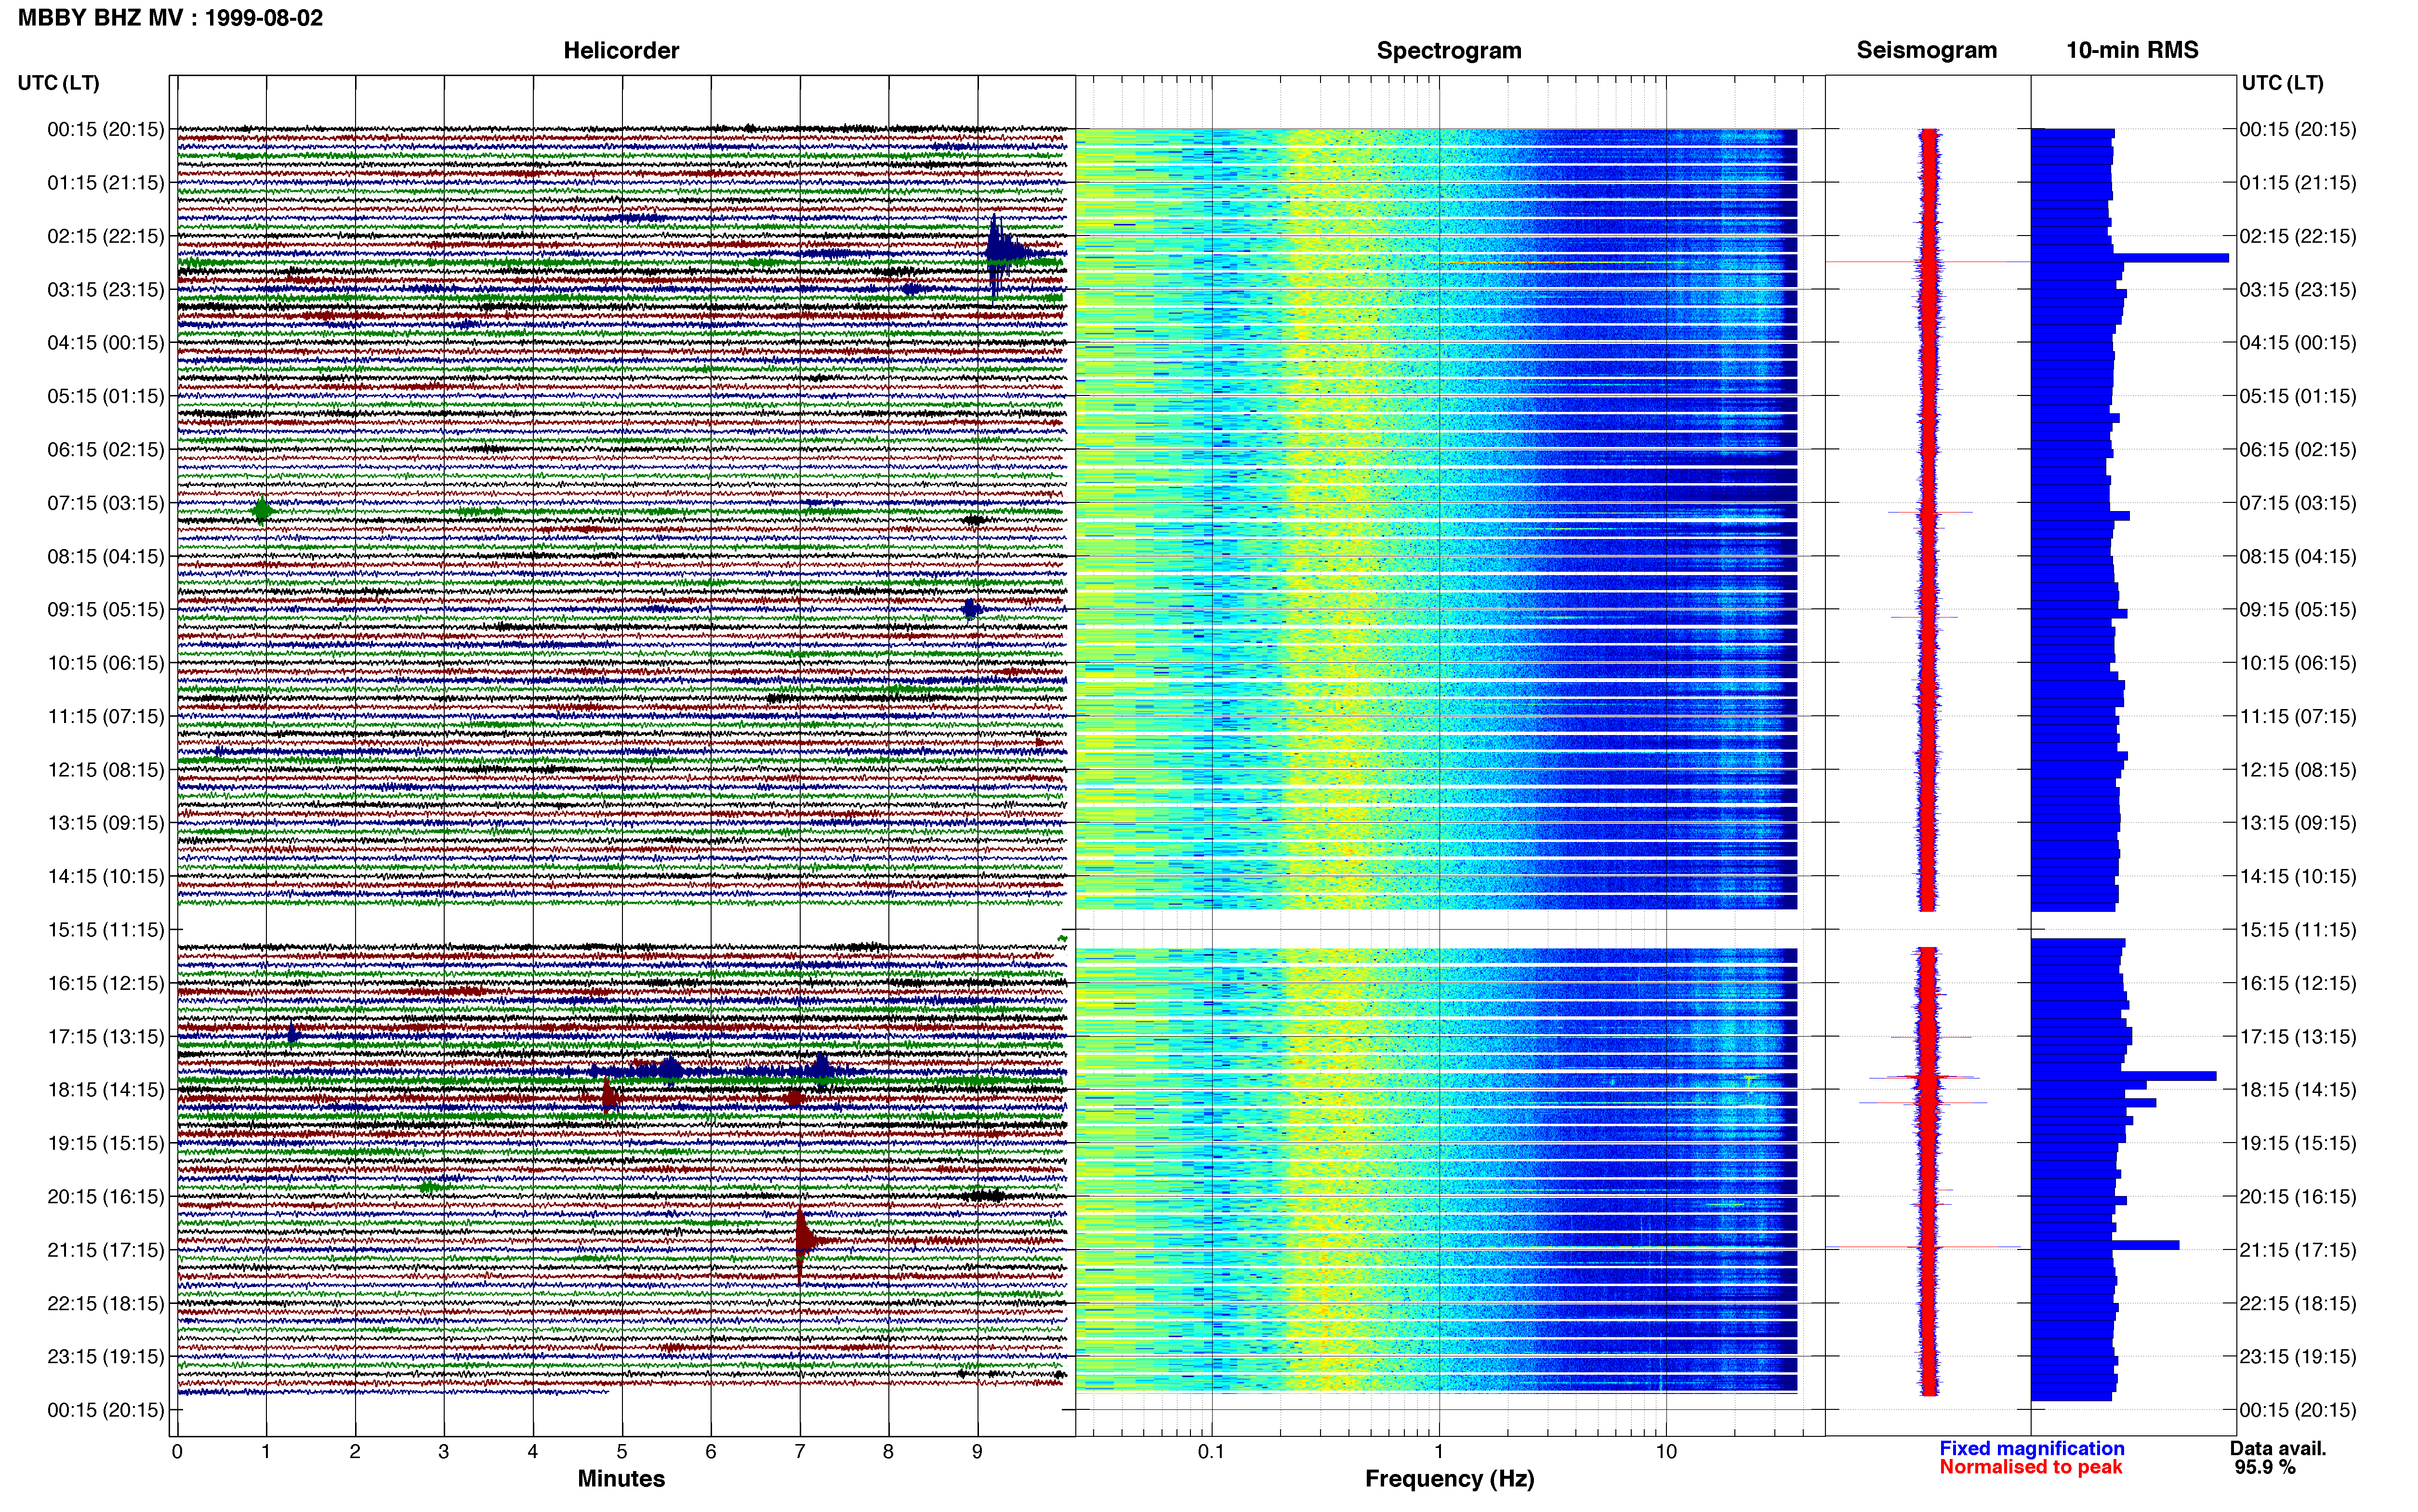Select the 'Spectrogram' panel heading
Image resolution: width=2418 pixels, height=1512 pixels.
click(1449, 50)
